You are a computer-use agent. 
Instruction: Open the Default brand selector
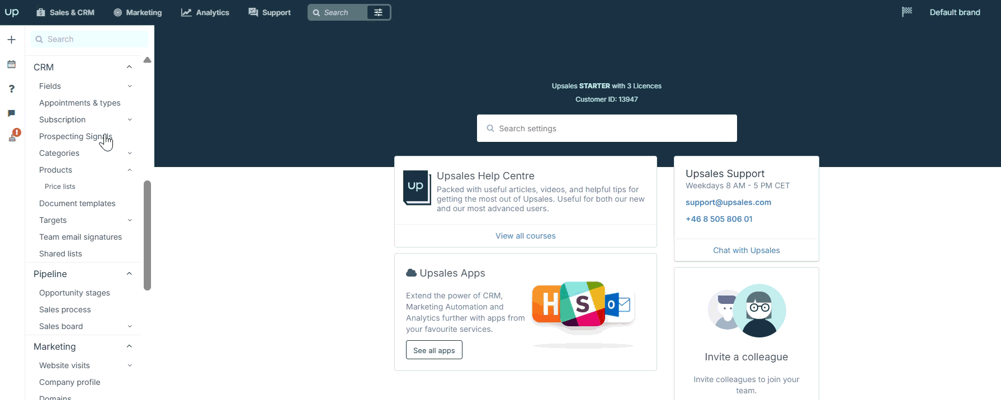(955, 12)
